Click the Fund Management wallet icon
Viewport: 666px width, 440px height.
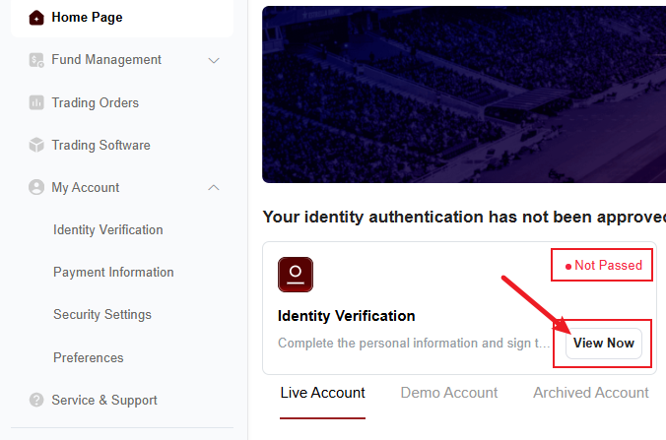(x=36, y=60)
